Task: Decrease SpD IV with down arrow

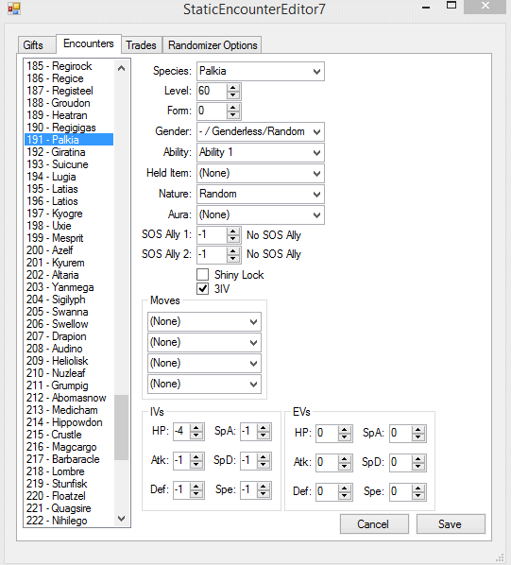Action: [264, 465]
